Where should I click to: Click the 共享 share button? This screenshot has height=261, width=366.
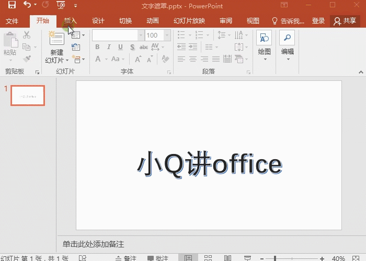345,21
